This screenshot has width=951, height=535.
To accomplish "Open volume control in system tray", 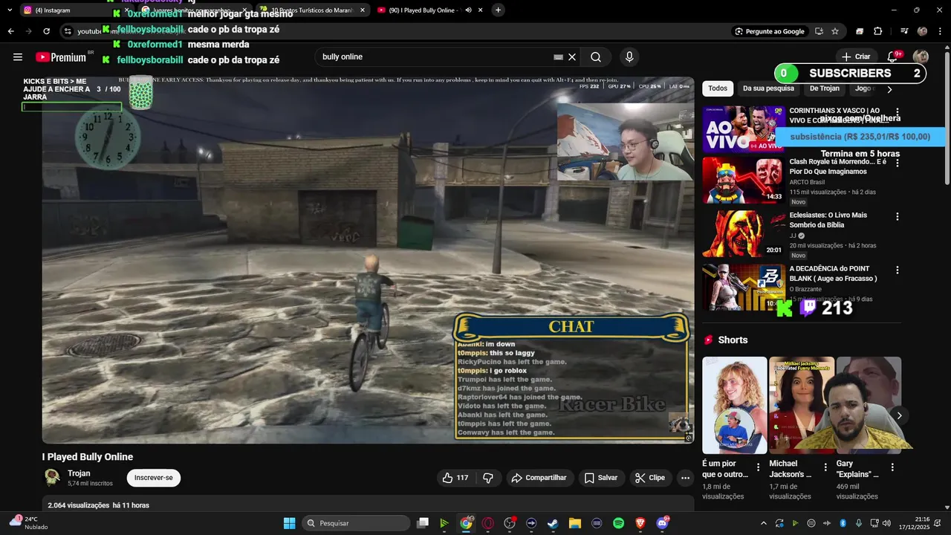I will click(x=886, y=523).
